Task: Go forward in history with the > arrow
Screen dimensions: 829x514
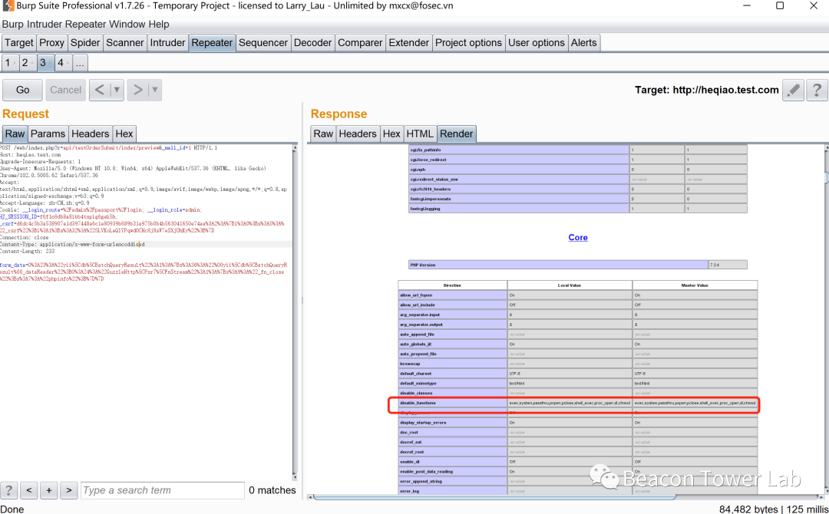Action: pos(137,90)
